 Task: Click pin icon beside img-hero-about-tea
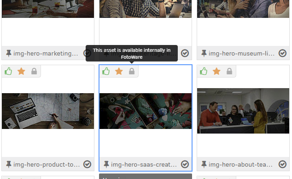coord(204,164)
